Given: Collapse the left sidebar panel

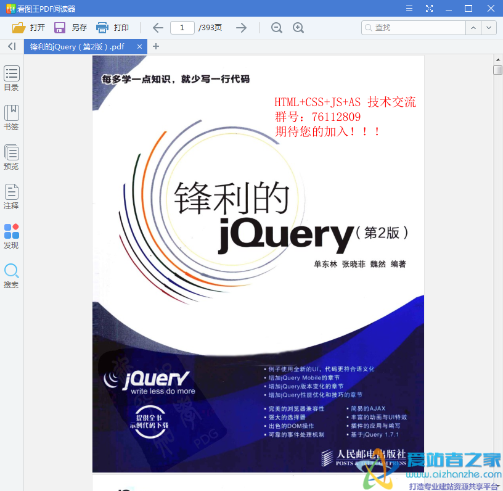Looking at the screenshot, I should click(x=12, y=46).
